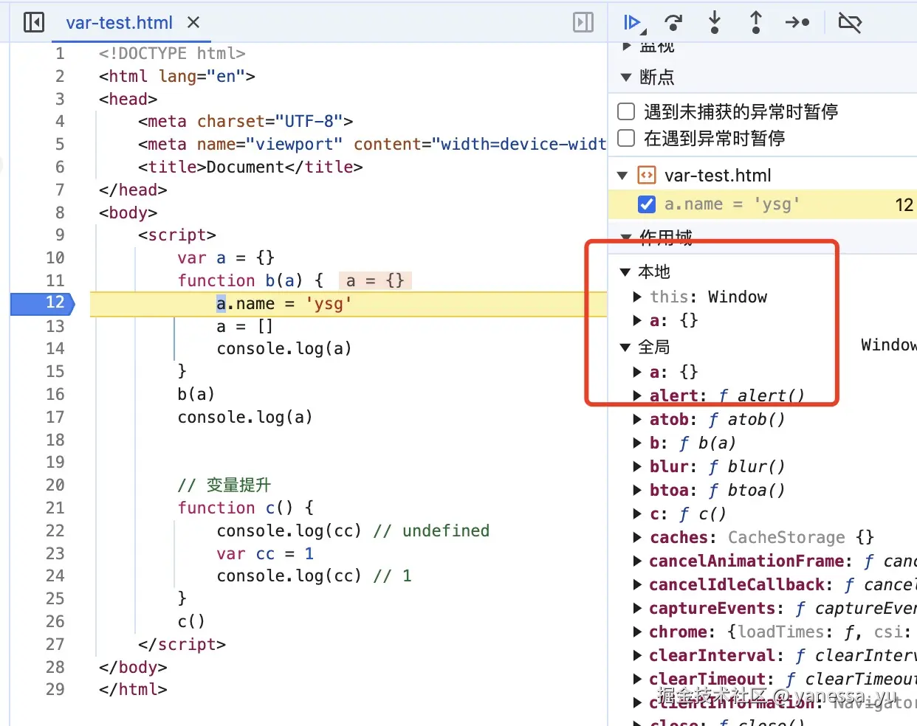Screen dimensions: 917x726
Task: Expand atob function entry
Action: click(x=637, y=419)
